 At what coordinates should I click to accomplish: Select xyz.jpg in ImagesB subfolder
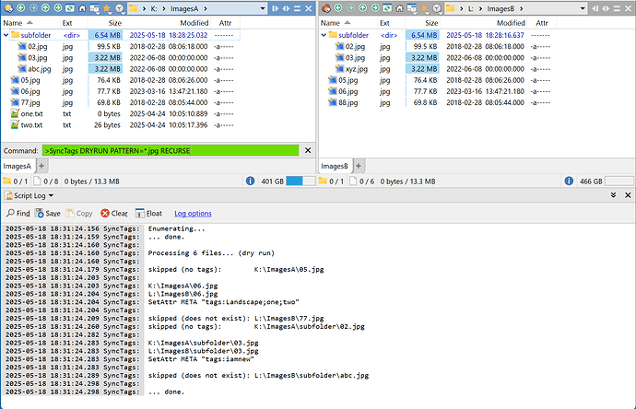point(357,69)
